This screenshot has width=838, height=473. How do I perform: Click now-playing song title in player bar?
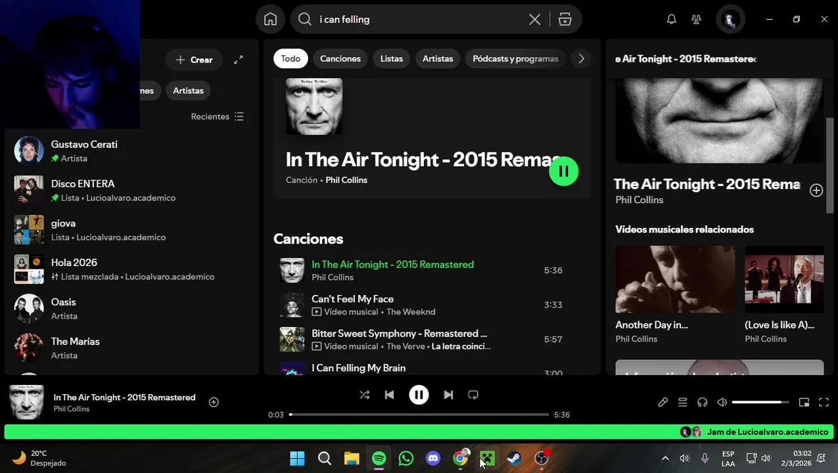tap(124, 397)
